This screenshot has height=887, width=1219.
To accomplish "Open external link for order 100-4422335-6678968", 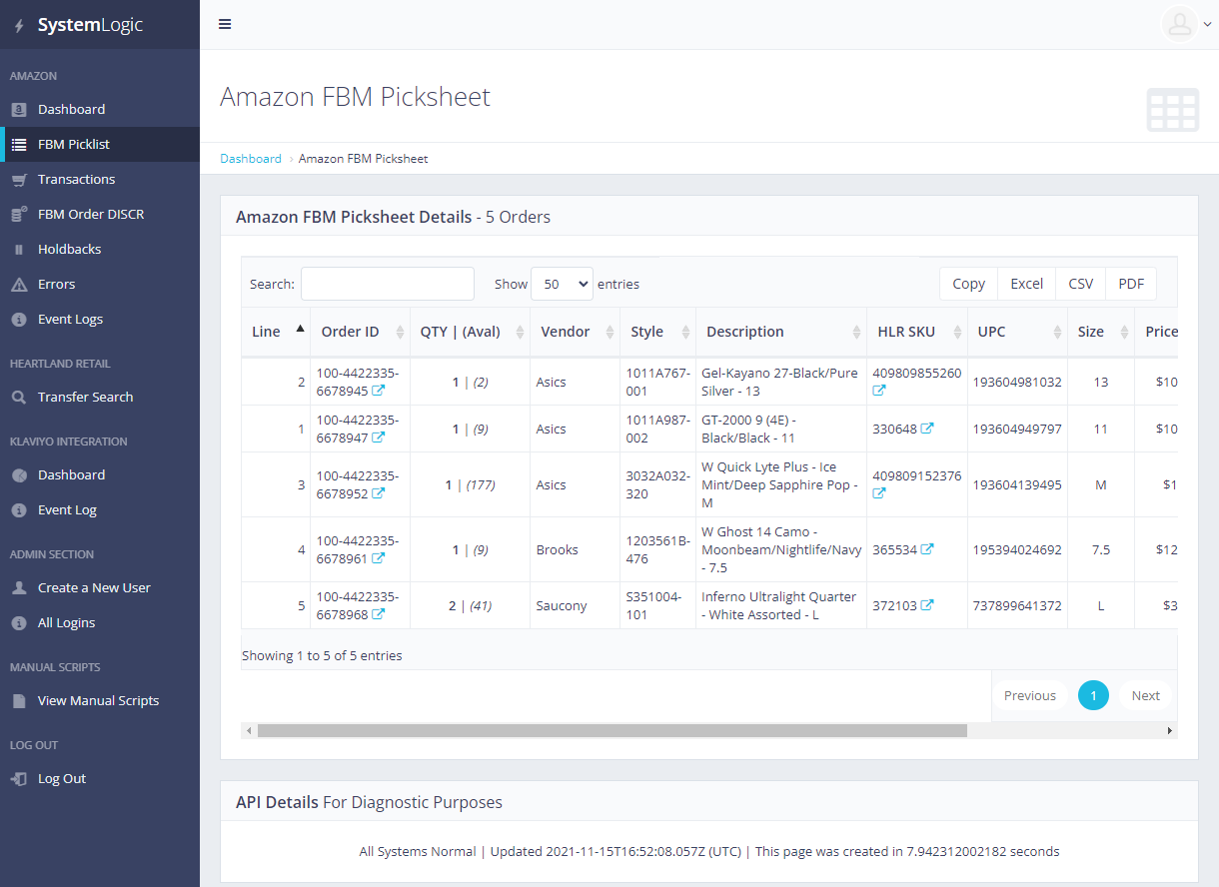I will (378, 614).
